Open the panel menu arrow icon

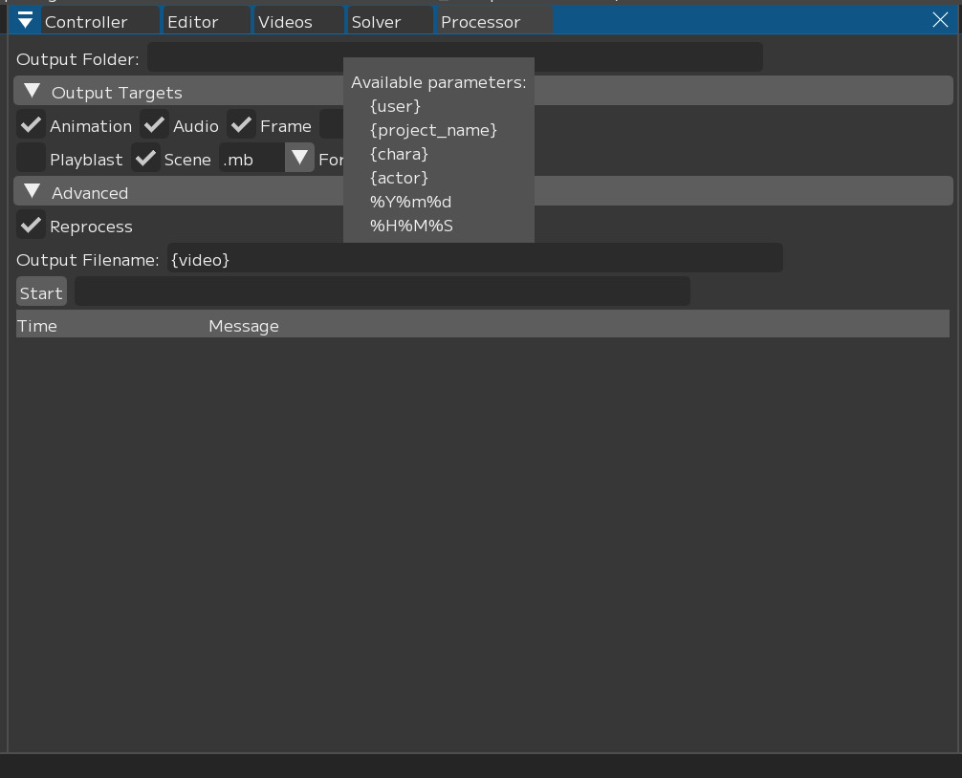tap(25, 20)
